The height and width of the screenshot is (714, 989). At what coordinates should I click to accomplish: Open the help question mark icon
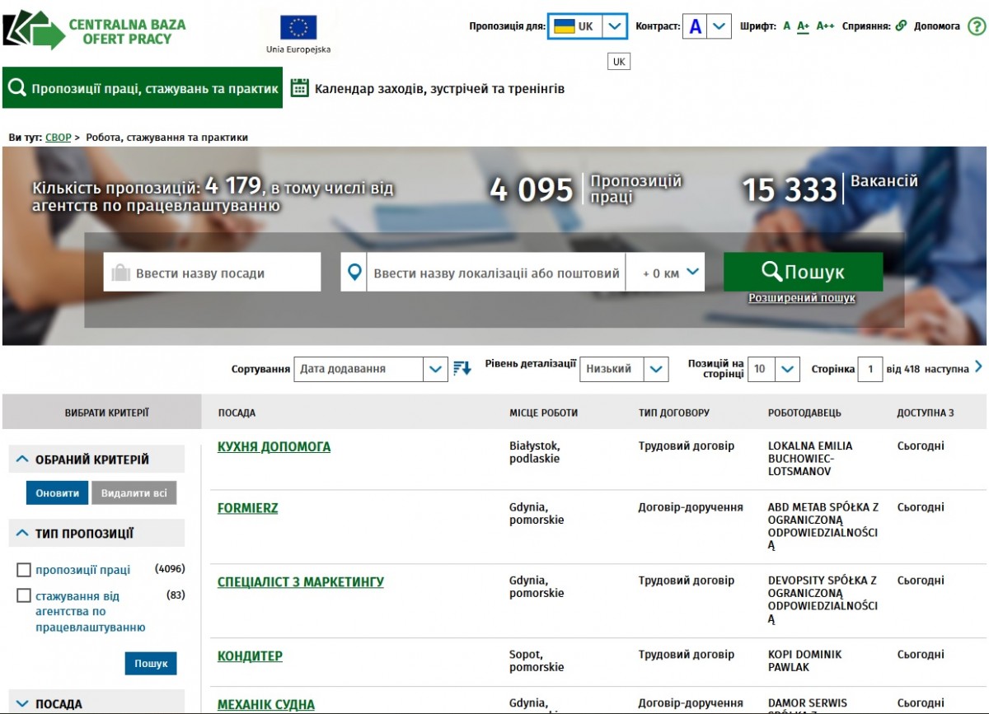(x=976, y=26)
